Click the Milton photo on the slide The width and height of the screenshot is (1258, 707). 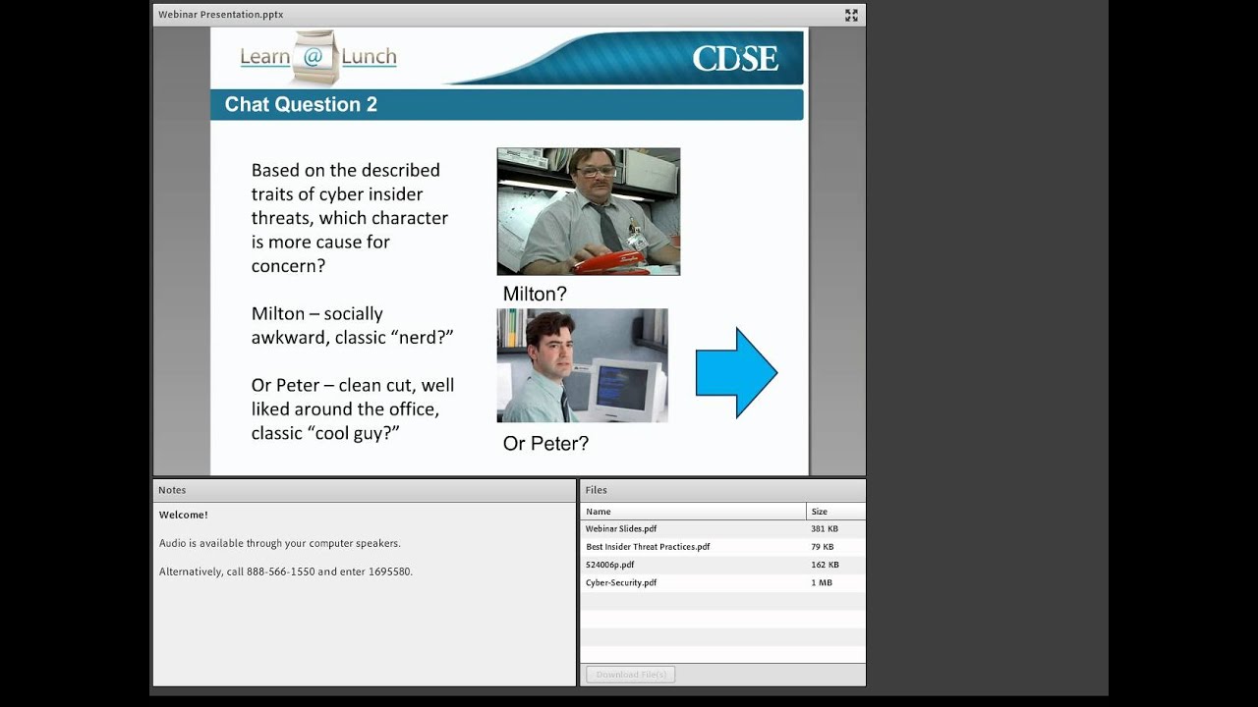588,211
